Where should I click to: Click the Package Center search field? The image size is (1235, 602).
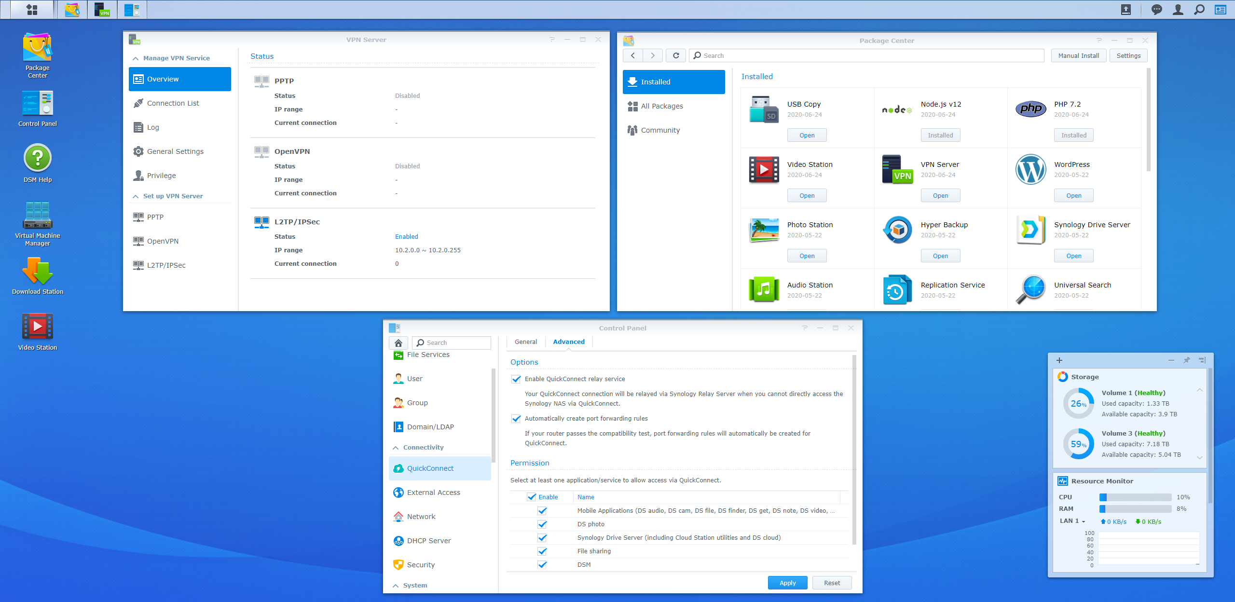867,55
